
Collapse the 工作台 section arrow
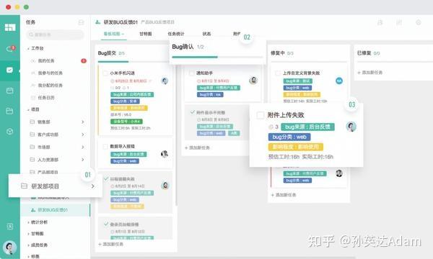28,48
